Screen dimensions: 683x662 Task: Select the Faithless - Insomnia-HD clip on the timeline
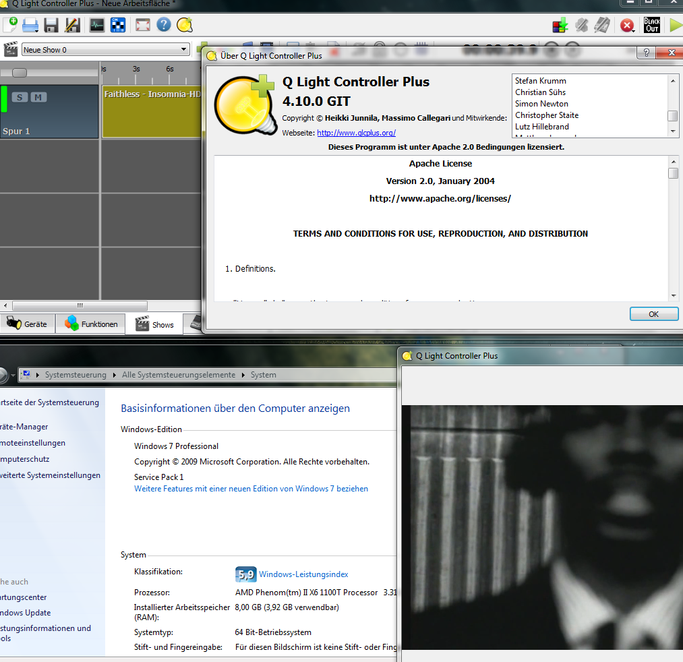152,112
